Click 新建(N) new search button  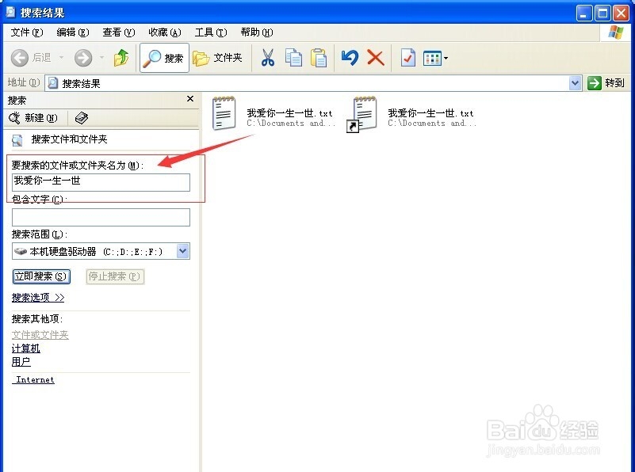tap(33, 118)
